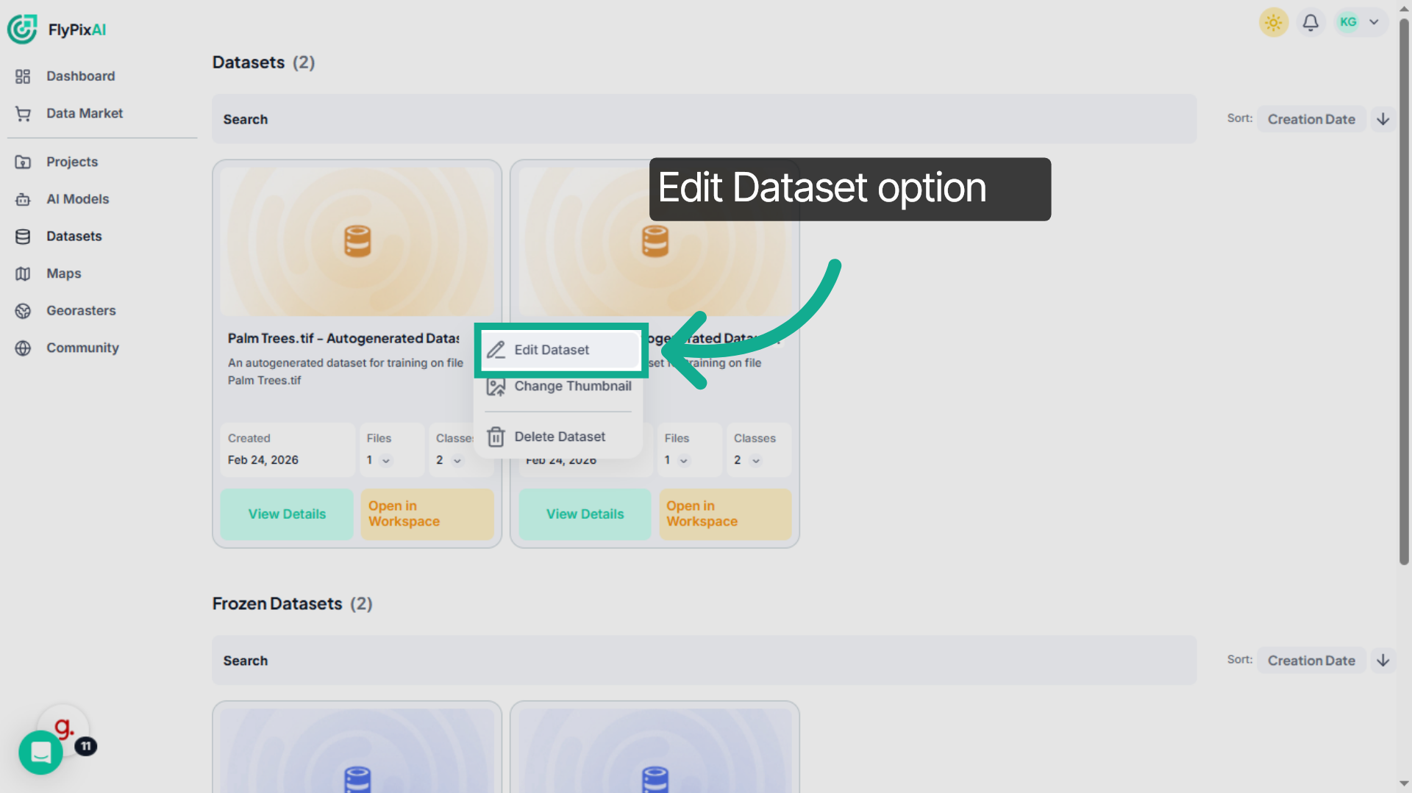1412x793 pixels.
Task: Expand Files dropdown on second dataset card
Action: [683, 461]
